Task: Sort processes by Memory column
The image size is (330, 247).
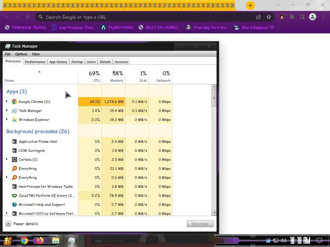Action: (x=113, y=77)
